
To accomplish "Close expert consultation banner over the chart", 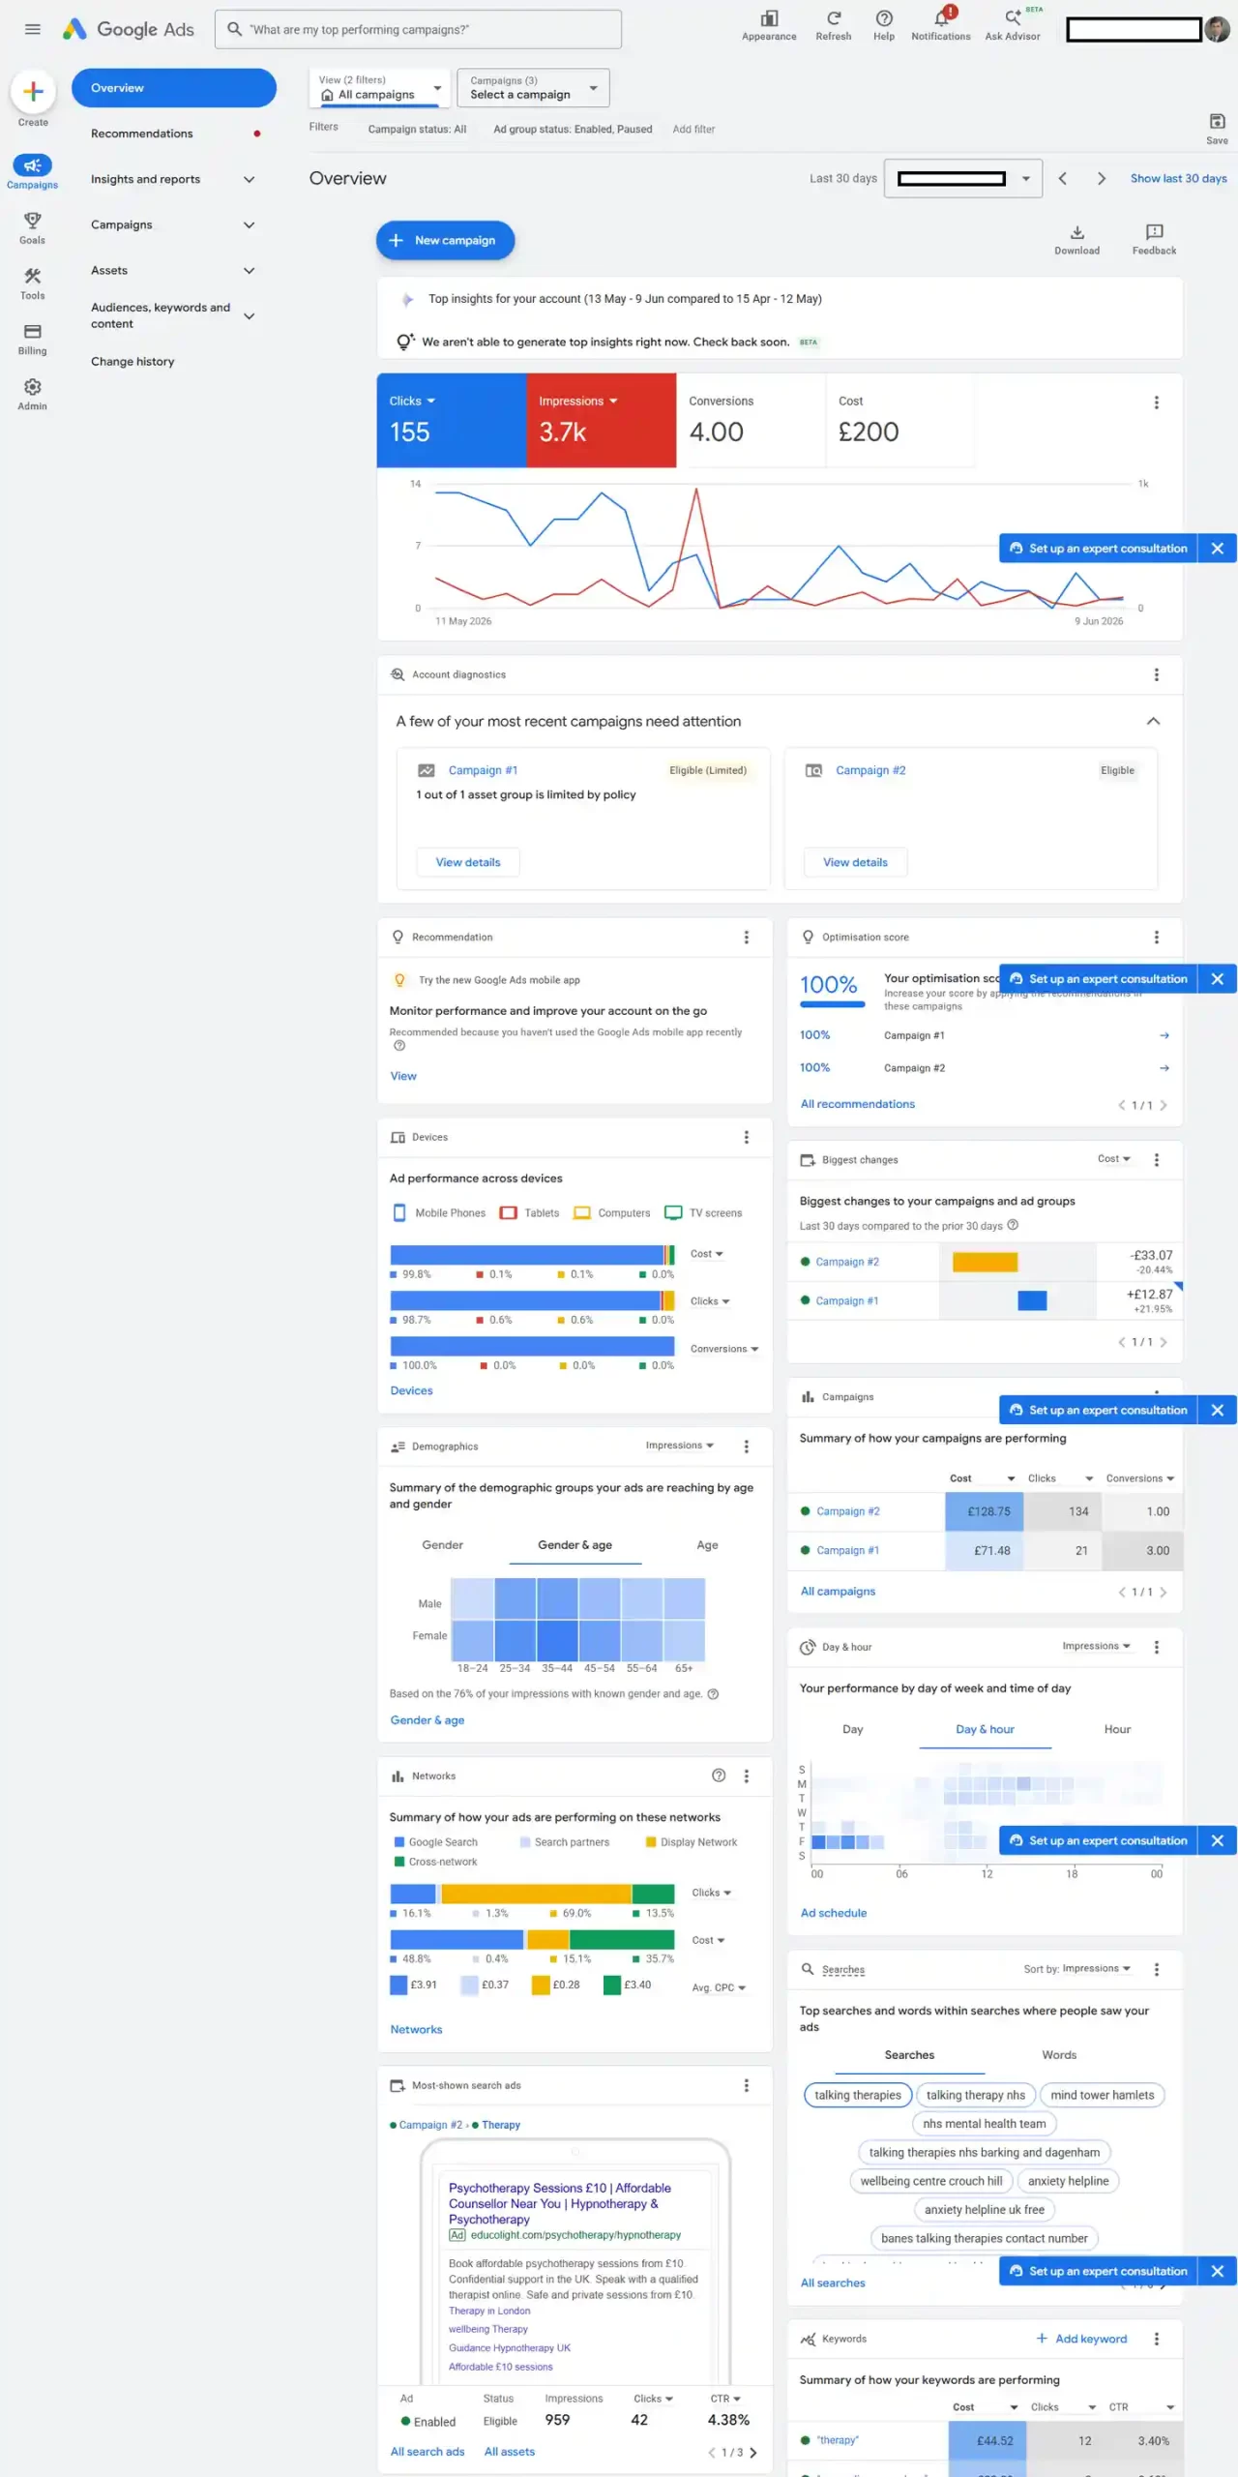I will click(x=1217, y=549).
